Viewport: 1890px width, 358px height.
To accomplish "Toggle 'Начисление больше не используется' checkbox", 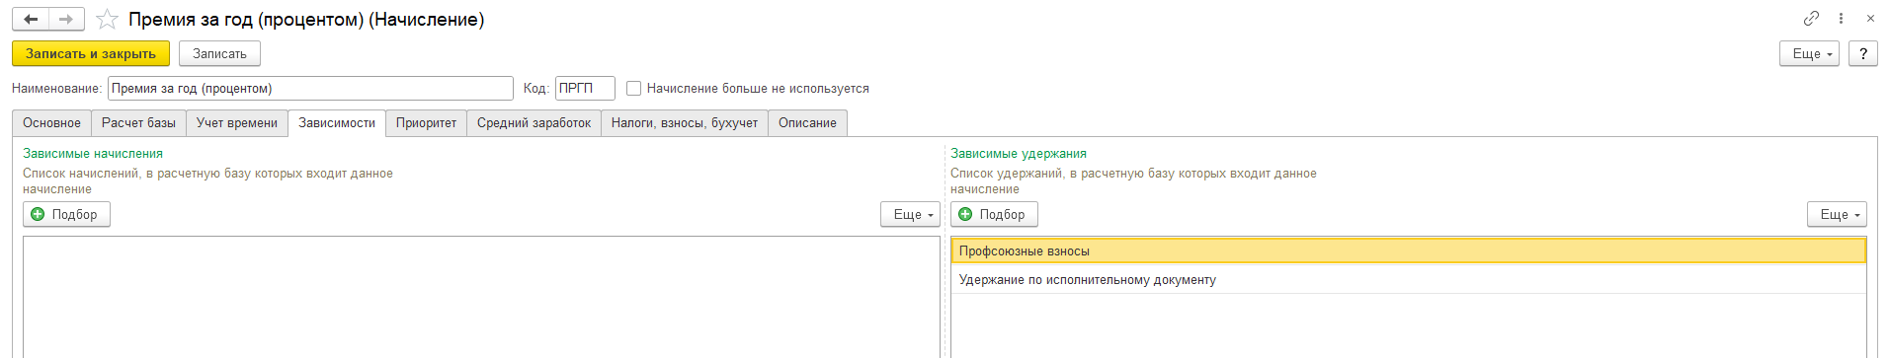I will (634, 89).
